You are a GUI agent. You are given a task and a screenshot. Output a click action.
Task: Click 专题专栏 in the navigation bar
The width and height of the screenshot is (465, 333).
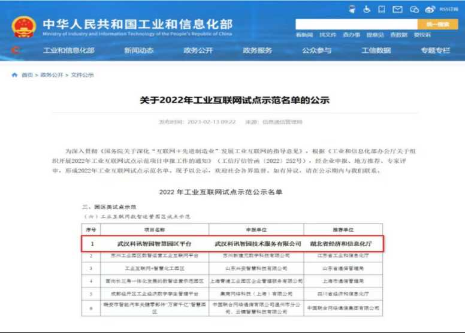435,51
